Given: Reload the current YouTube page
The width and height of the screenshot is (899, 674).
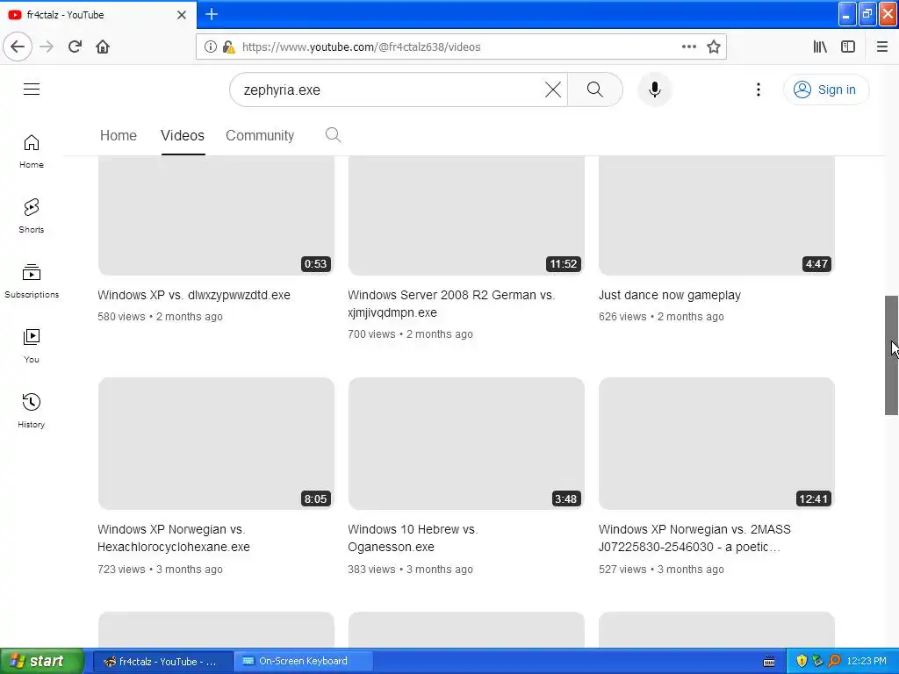Looking at the screenshot, I should (75, 47).
